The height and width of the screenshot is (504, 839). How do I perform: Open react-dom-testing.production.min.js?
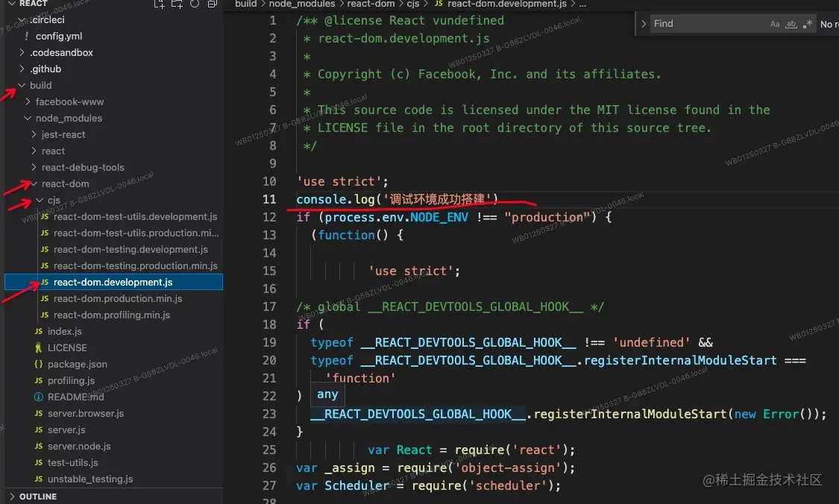tap(136, 266)
